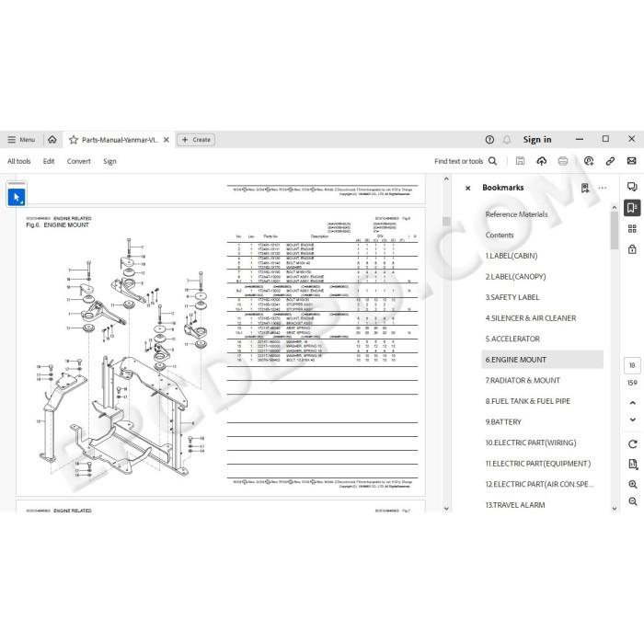Click Bookmarks list scrollbar down arrow
The width and height of the screenshot is (644, 644).
tap(615, 509)
